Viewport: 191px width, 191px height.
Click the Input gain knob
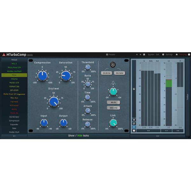coord(44,123)
